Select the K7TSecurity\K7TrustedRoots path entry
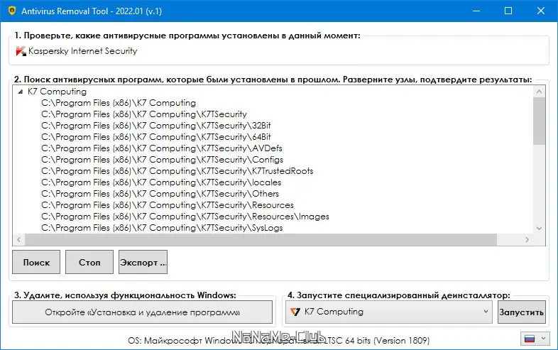558x350 pixels. [177, 171]
